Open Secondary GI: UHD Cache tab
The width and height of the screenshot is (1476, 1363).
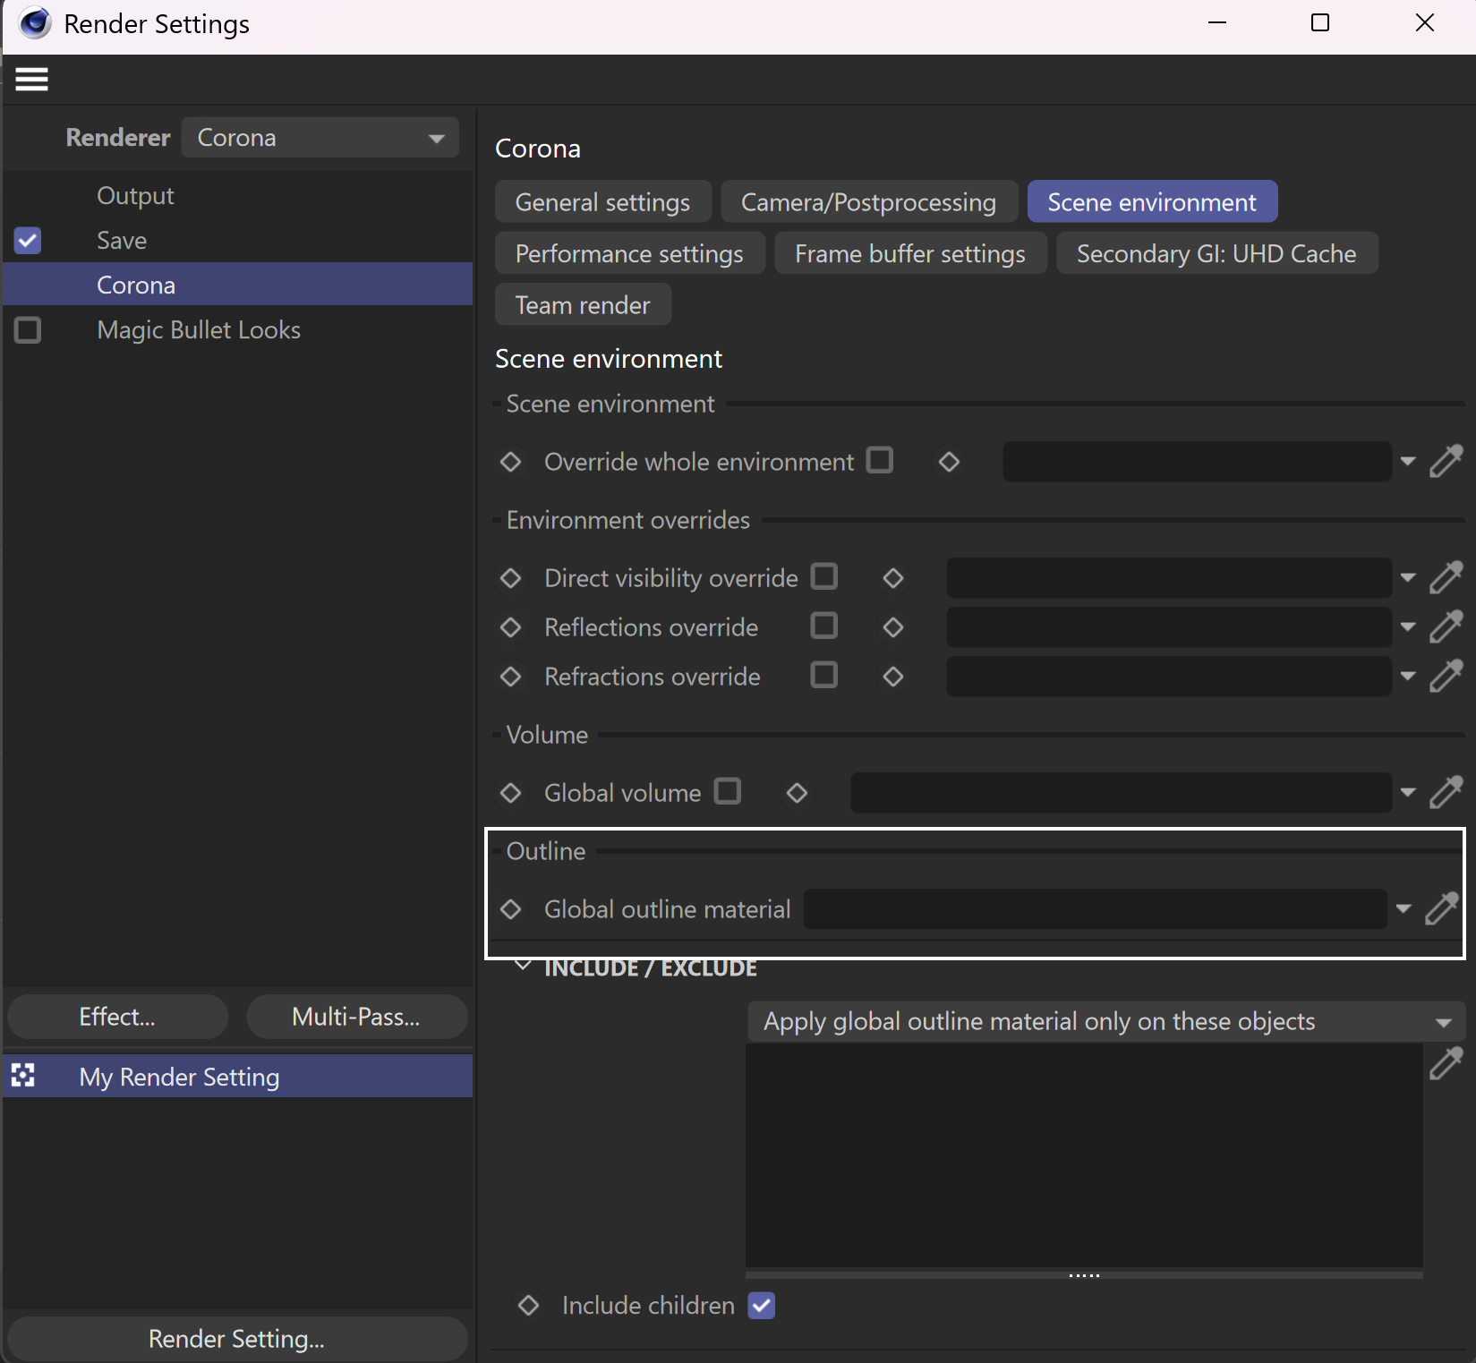[1216, 253]
